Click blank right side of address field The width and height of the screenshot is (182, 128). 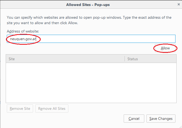click(136, 39)
